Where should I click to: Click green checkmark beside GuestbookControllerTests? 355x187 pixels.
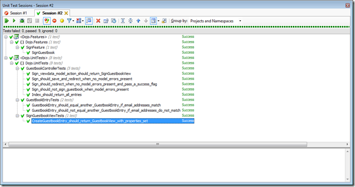[22, 68]
